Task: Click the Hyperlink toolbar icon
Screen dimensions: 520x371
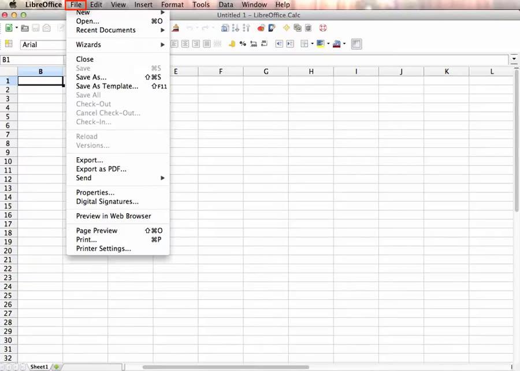Action: [225, 28]
